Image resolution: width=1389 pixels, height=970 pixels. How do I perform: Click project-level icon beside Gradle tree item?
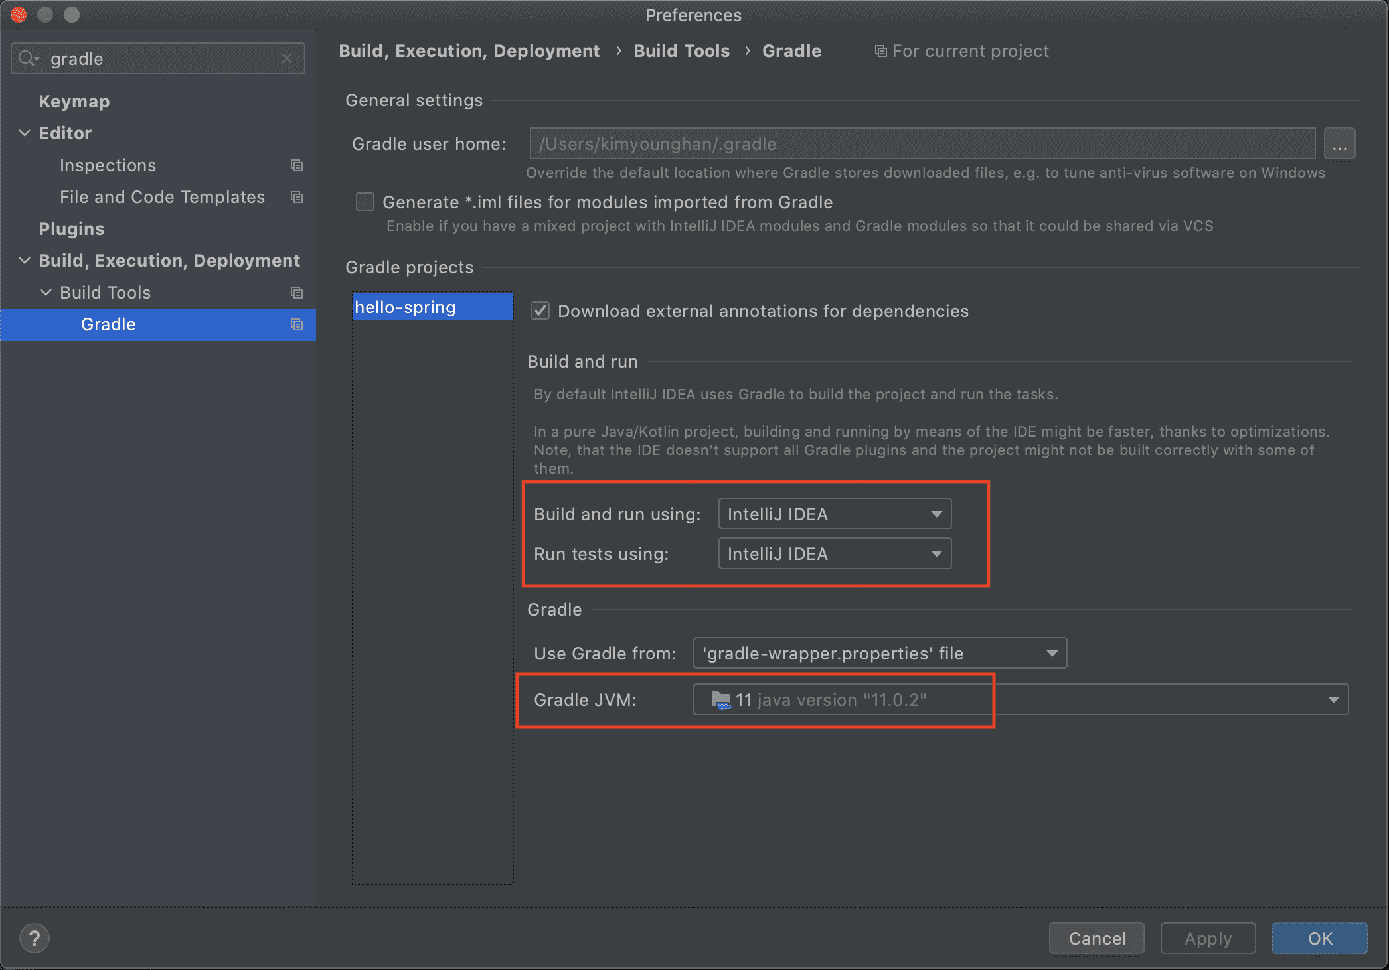(x=297, y=324)
